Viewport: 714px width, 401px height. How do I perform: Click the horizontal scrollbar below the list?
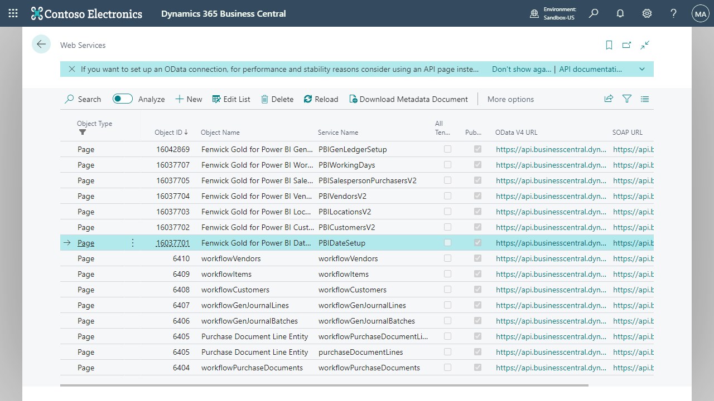point(324,385)
